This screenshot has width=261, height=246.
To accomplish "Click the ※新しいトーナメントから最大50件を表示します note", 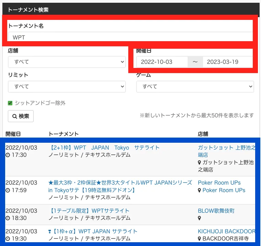I will coord(197,115).
